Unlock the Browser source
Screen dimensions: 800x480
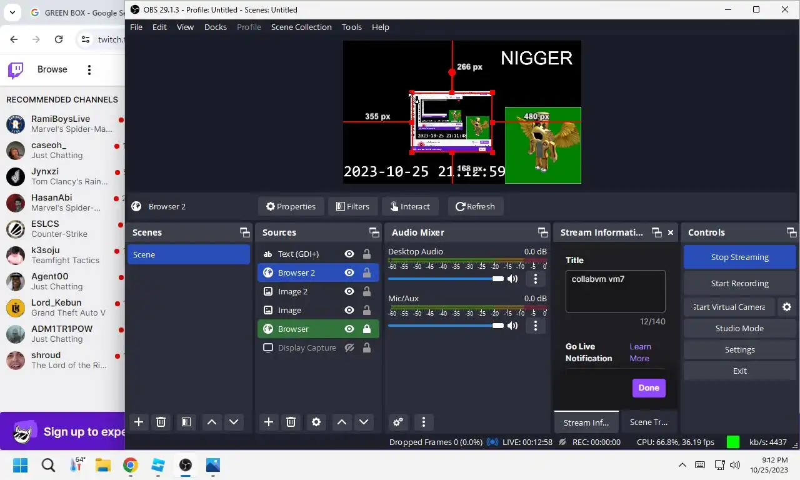[x=367, y=329]
